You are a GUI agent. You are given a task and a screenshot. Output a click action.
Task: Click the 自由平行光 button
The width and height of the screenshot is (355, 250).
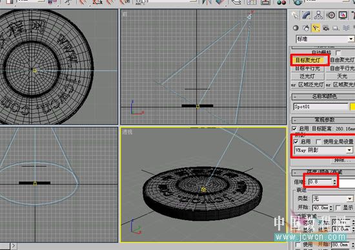[341, 68]
